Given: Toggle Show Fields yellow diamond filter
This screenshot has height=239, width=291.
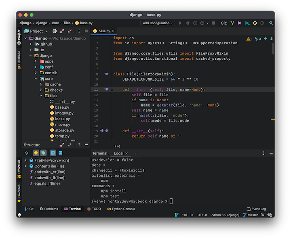Looking at the screenshot, I should point(36,153).
